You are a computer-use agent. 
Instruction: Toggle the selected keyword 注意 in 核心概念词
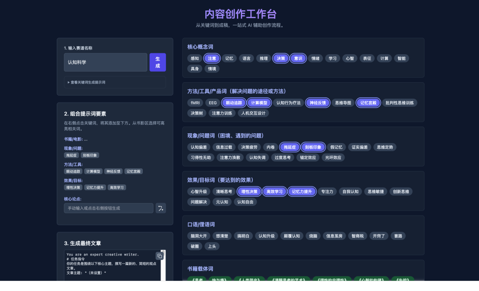point(212,58)
